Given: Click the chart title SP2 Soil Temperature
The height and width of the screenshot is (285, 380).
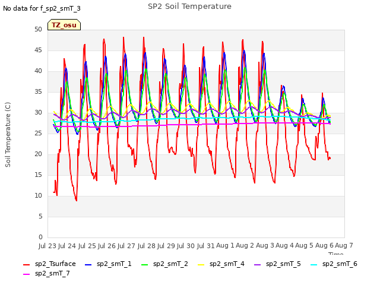Looking at the screenshot, I should click(189, 7).
